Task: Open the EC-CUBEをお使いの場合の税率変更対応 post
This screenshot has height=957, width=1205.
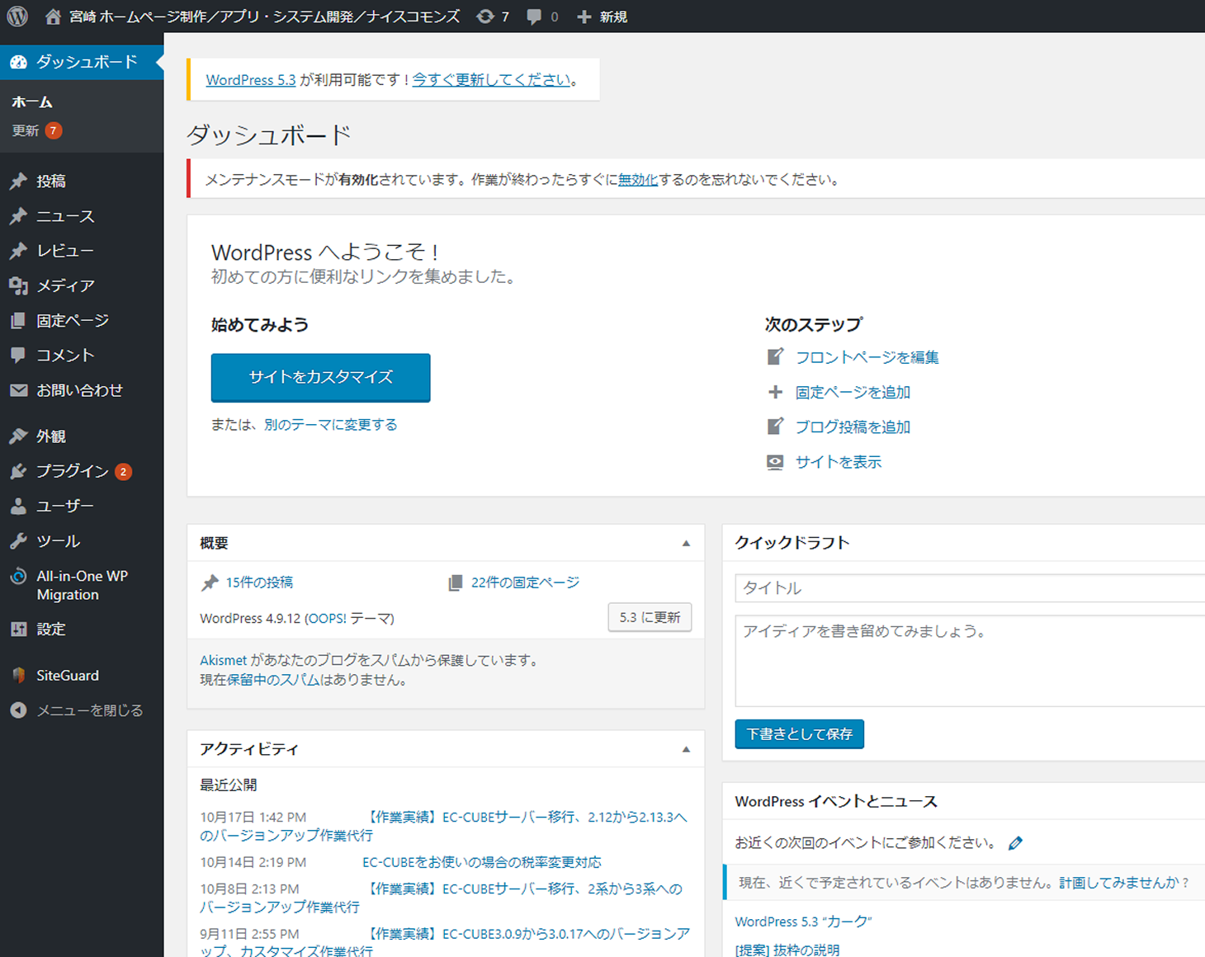Action: click(482, 862)
